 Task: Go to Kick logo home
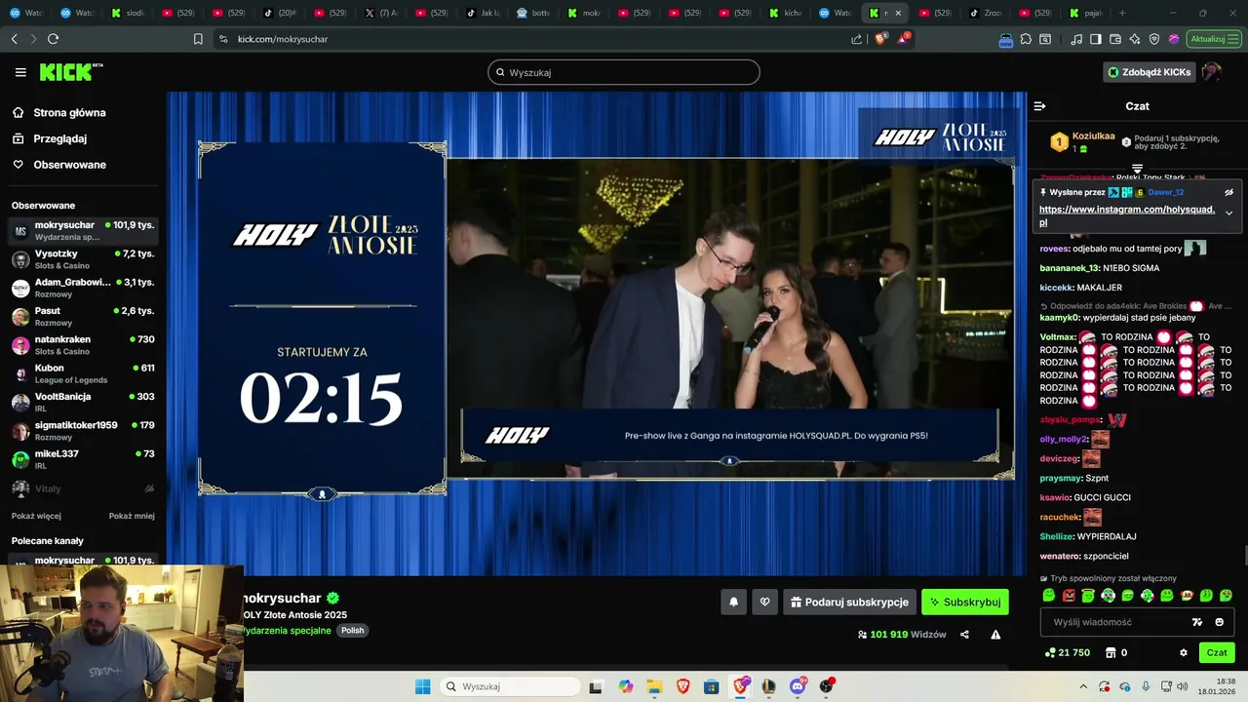click(x=71, y=72)
